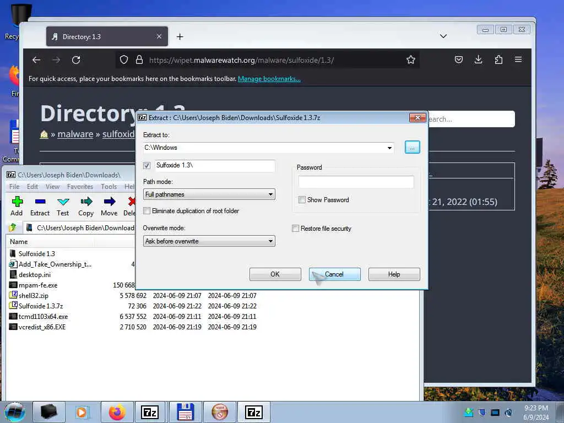
Task: Close the Directory: 1.3 tab
Action: [x=159, y=36]
